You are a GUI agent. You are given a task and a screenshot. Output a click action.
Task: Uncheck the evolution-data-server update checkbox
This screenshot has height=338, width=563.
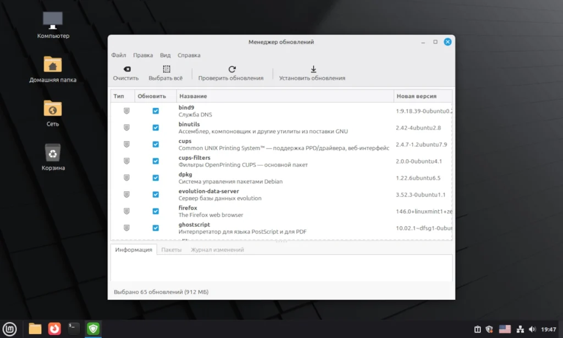[156, 194]
